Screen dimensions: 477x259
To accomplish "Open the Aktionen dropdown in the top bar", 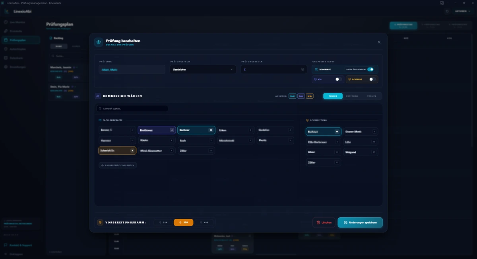I will pos(463,11).
